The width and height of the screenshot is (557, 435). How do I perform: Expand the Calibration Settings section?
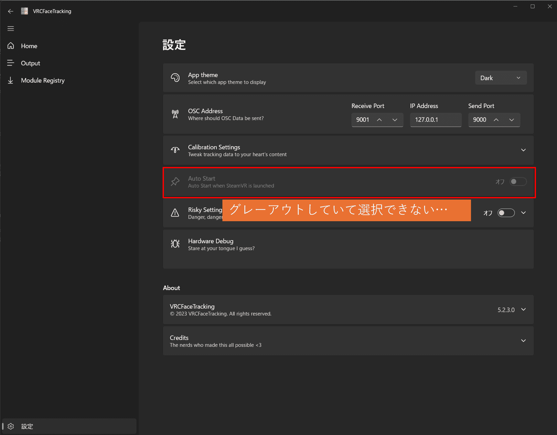(523, 150)
